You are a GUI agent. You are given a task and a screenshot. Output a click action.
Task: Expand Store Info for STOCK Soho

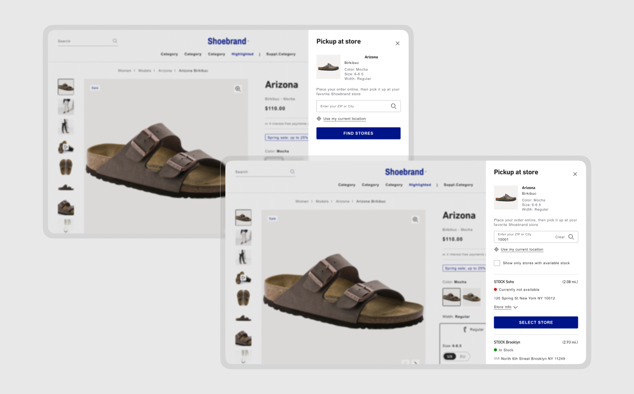point(506,307)
